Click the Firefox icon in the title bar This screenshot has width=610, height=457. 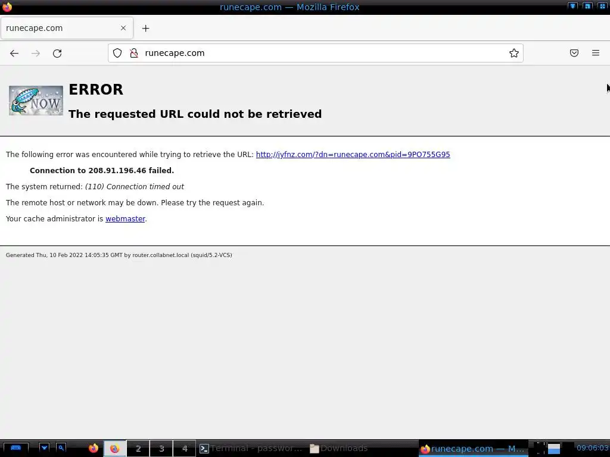[7, 7]
